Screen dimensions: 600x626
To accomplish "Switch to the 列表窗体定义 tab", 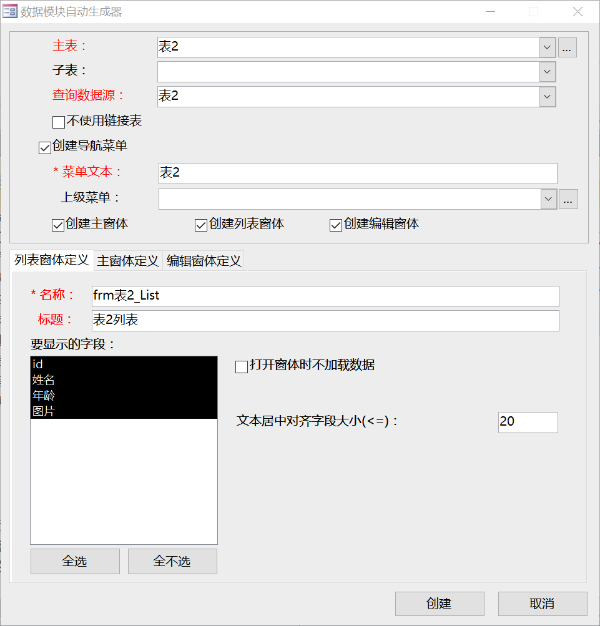I will click(52, 260).
